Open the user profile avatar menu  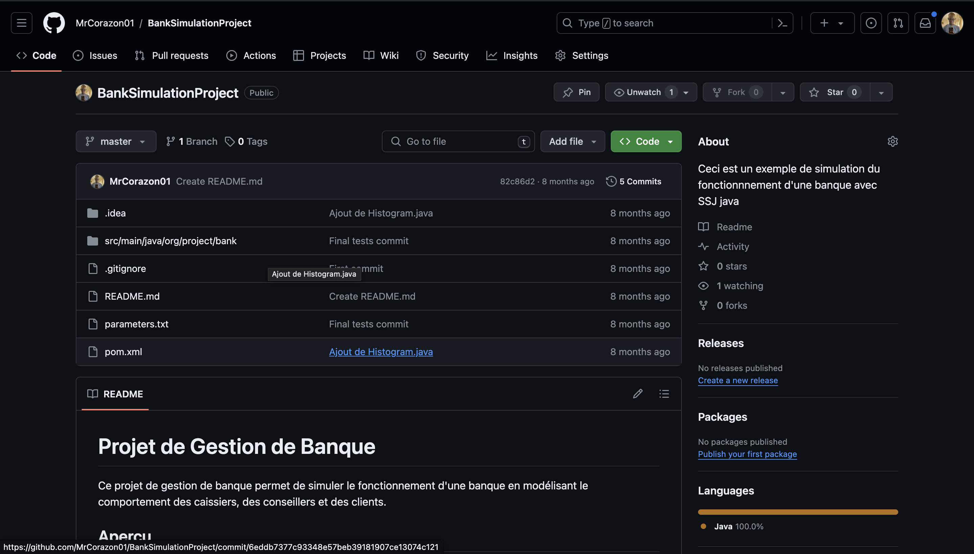pos(952,23)
